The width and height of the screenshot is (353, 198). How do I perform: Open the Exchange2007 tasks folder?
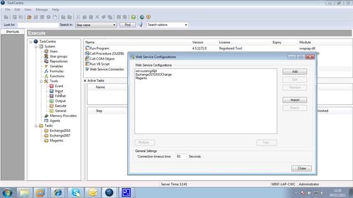point(60,135)
